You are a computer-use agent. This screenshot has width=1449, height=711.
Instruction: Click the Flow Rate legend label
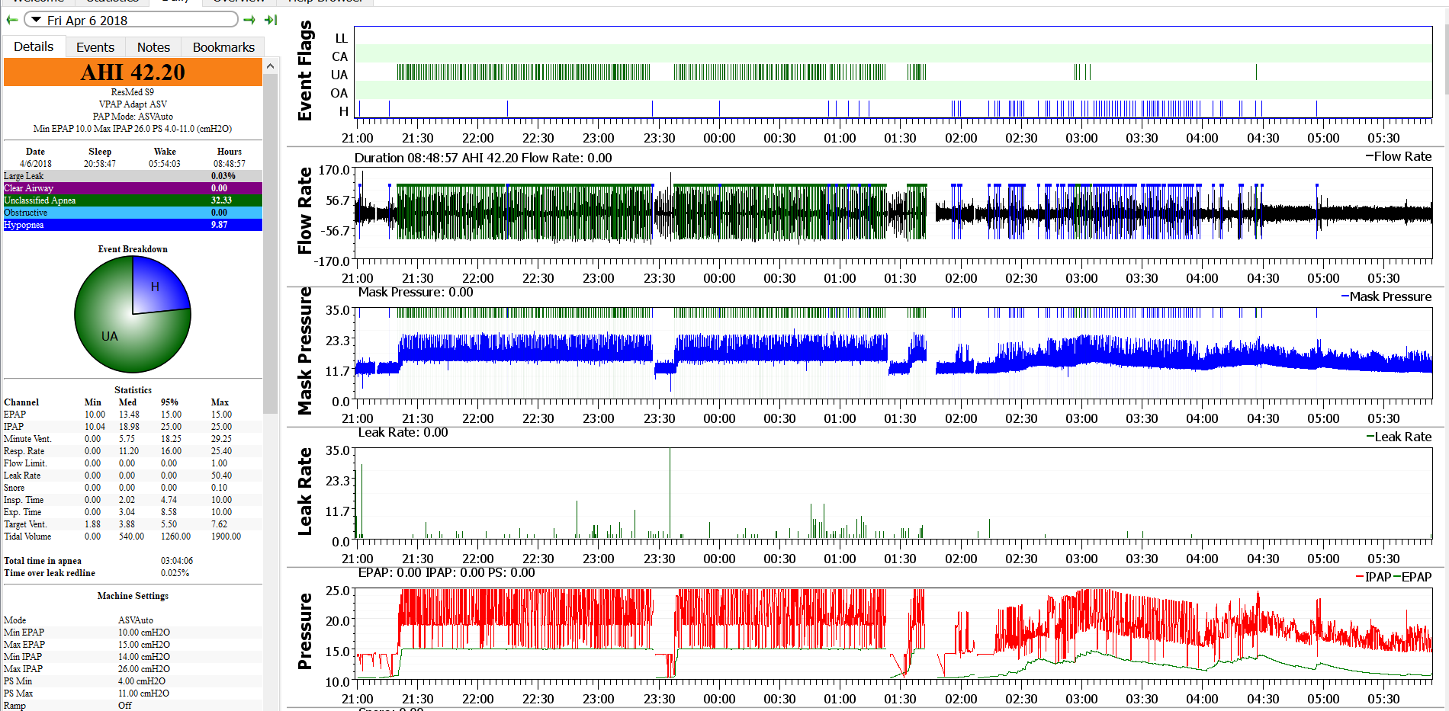click(x=1402, y=156)
